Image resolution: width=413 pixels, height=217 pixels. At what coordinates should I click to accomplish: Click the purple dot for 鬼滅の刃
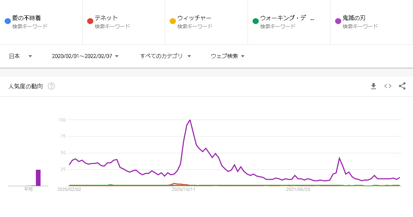click(x=338, y=21)
